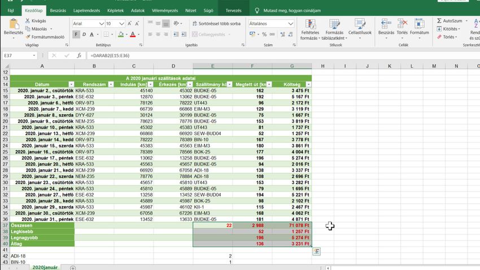The height and width of the screenshot is (270, 480).
Task: Apply fill color bucket
Action: point(121,34)
